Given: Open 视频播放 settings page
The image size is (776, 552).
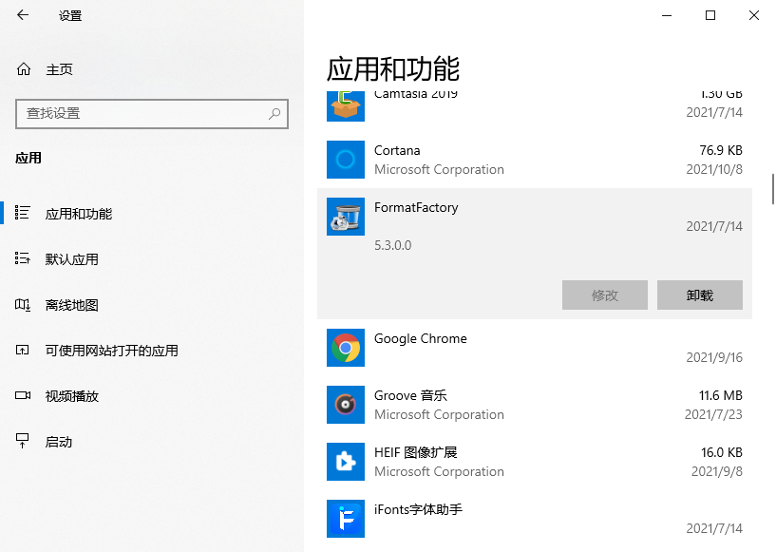Looking at the screenshot, I should pos(72,396).
